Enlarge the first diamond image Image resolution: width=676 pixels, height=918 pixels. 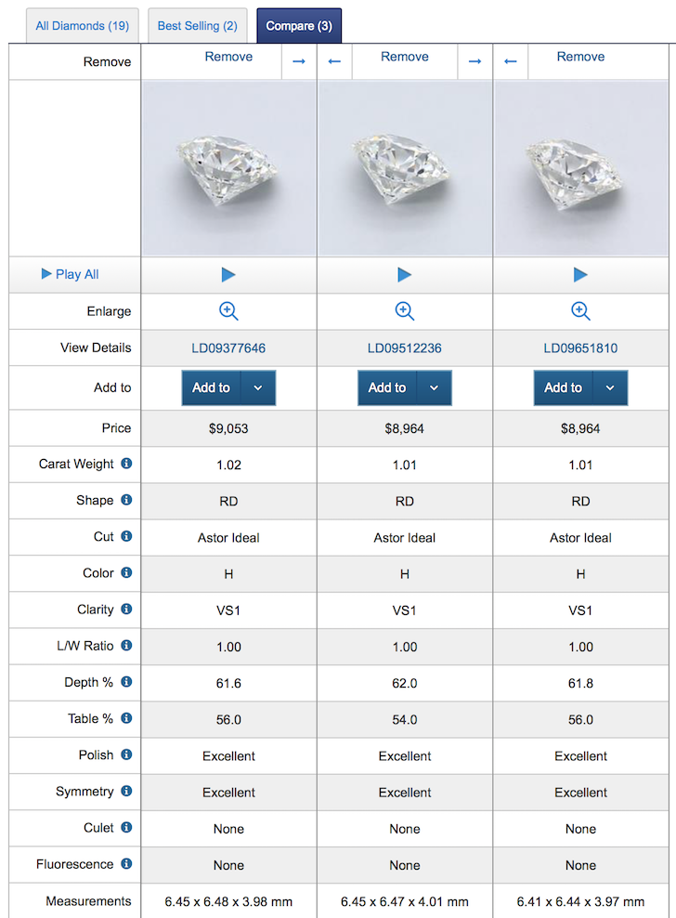(x=227, y=311)
